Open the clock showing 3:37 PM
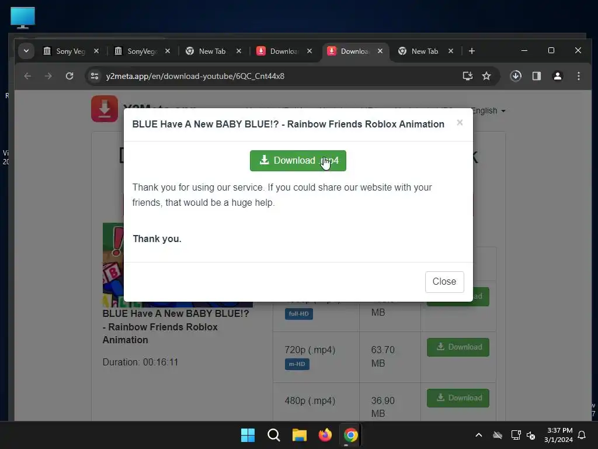Viewport: 598px width, 449px height. click(x=558, y=435)
